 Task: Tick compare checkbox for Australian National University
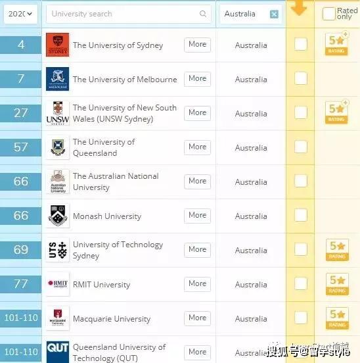(301, 181)
